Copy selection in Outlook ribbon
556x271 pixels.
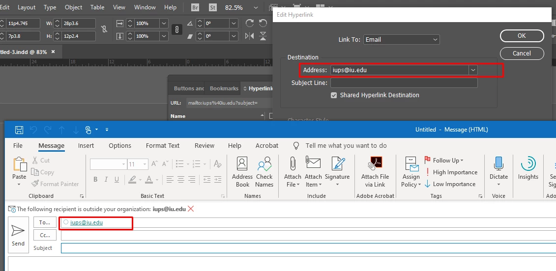(43, 172)
